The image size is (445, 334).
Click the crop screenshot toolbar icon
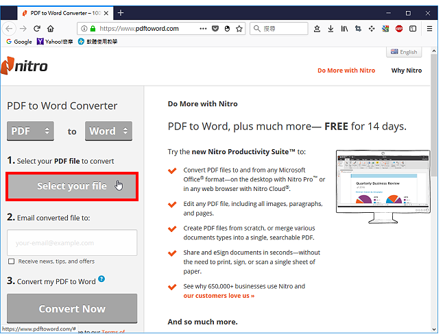pos(358,29)
